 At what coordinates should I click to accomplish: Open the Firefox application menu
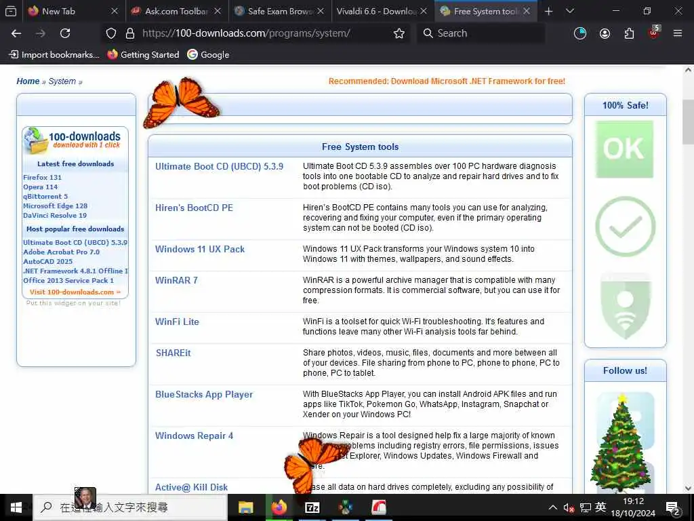click(x=677, y=33)
